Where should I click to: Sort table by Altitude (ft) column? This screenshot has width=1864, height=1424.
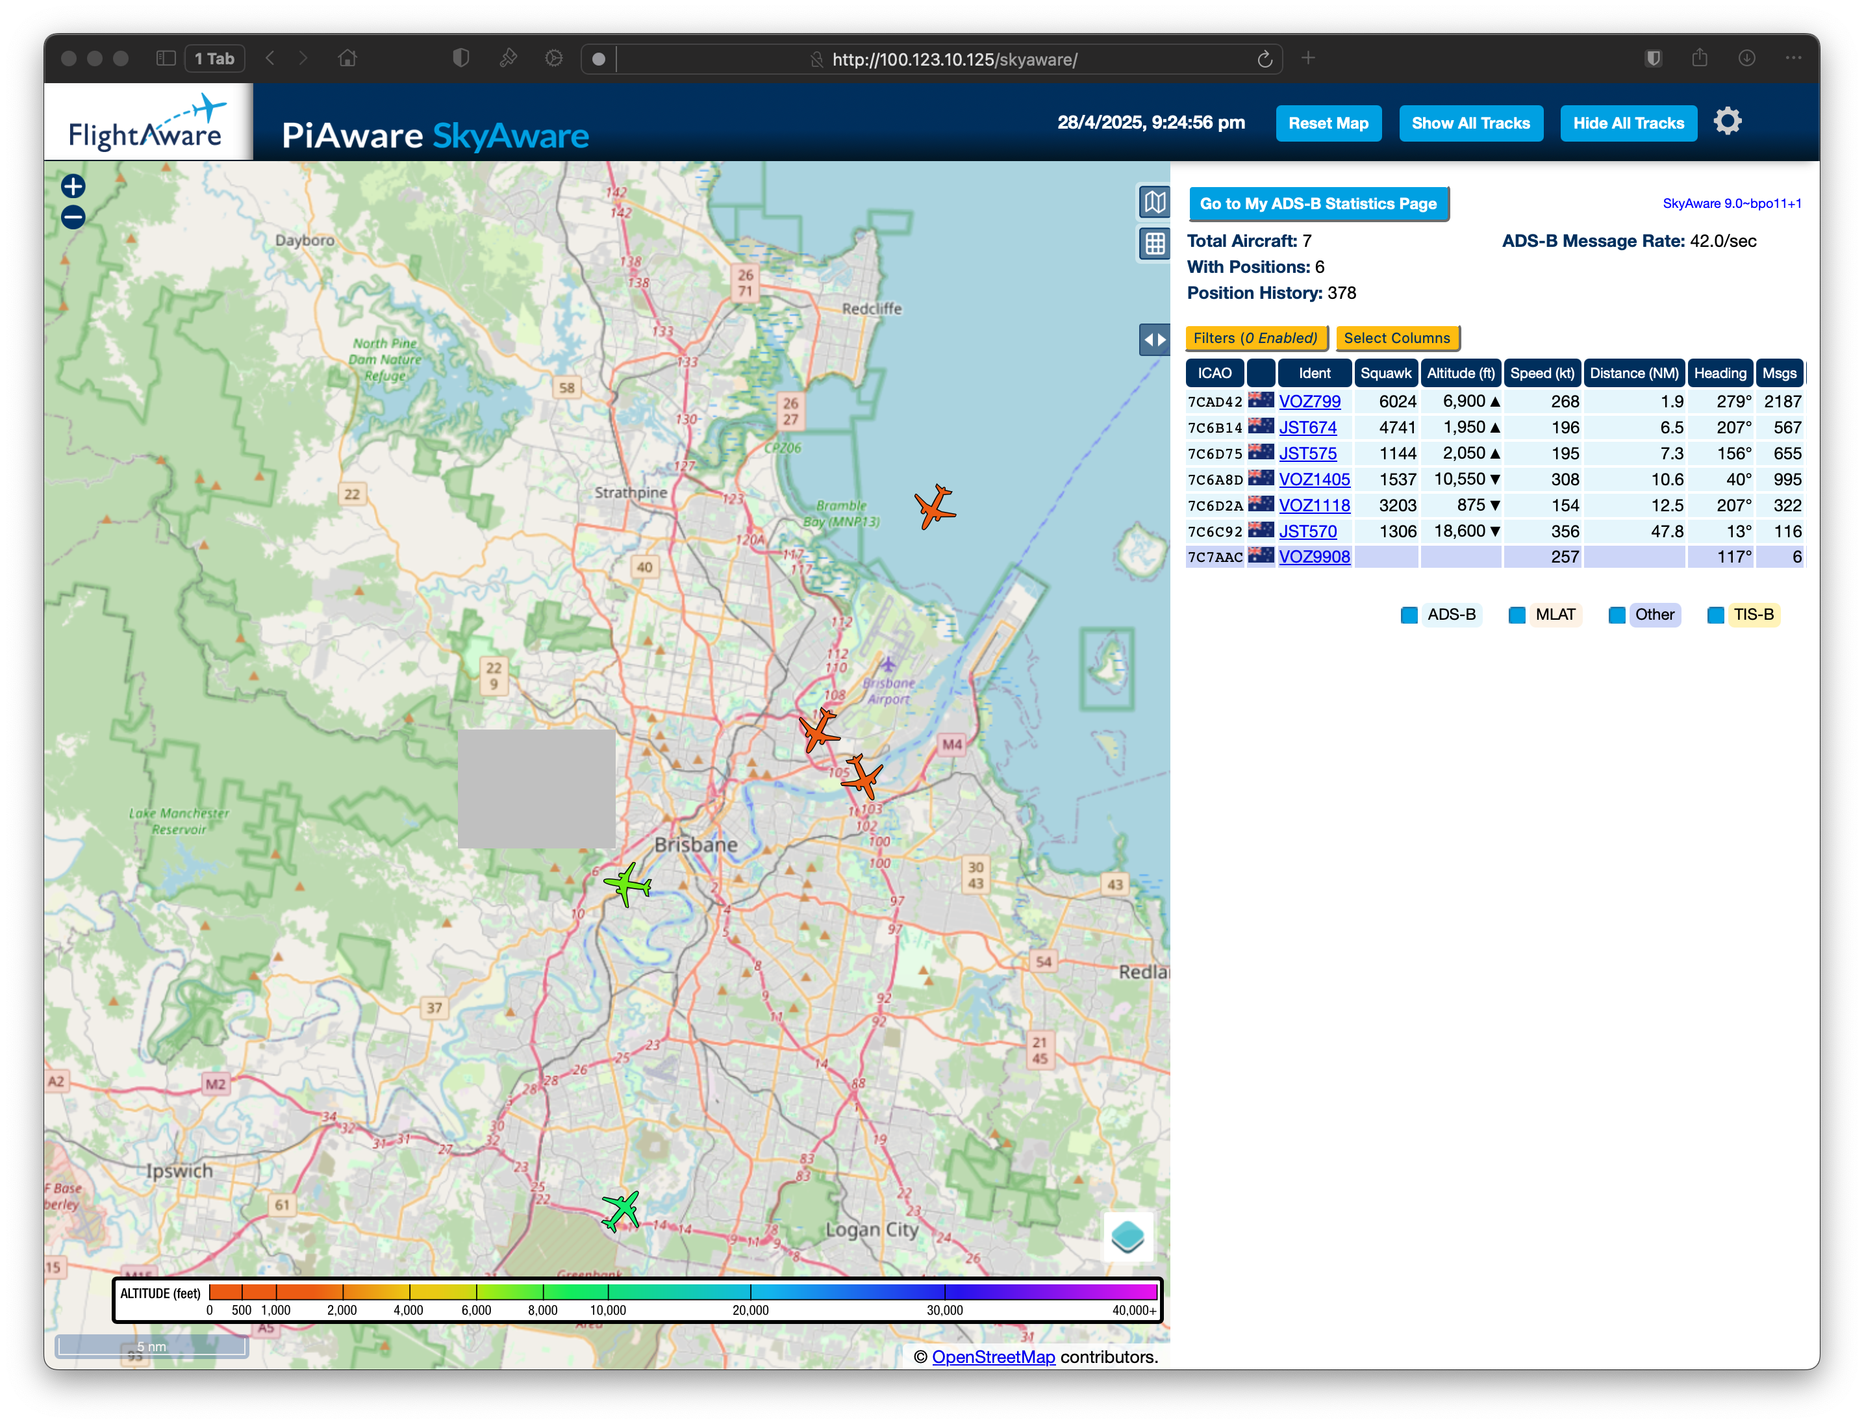pos(1461,373)
